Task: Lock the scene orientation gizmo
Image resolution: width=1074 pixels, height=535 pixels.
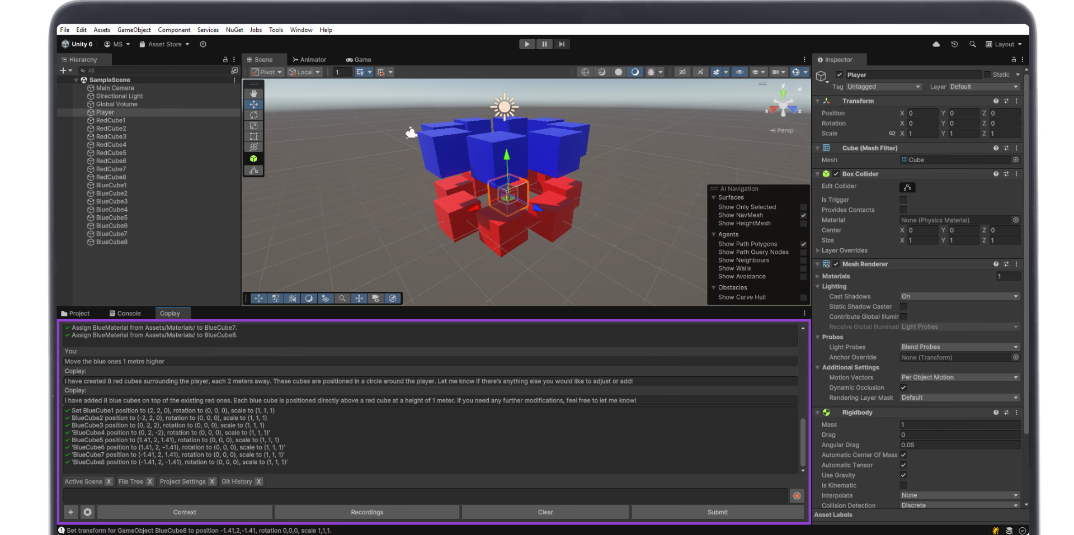Action: (800, 88)
